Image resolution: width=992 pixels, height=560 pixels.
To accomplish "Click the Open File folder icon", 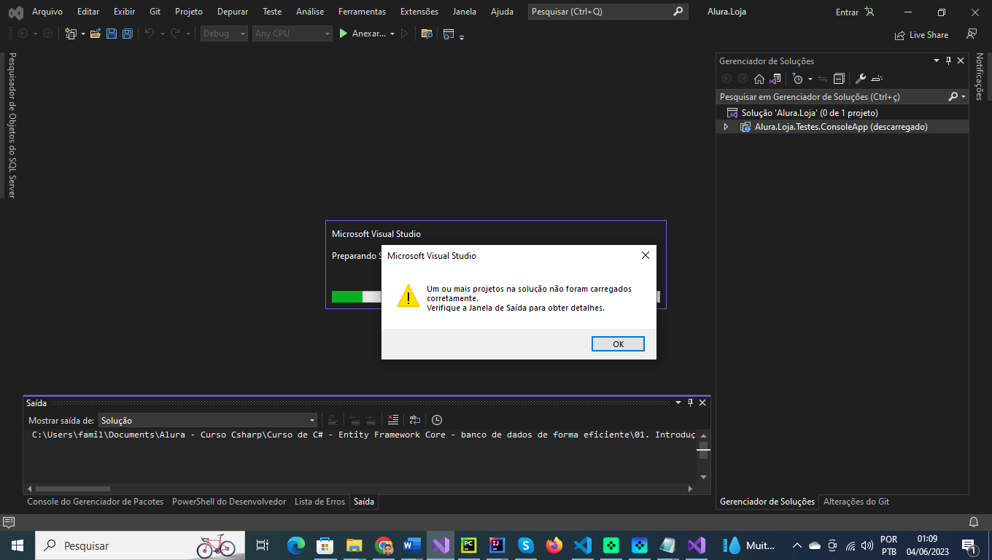I will tap(95, 34).
